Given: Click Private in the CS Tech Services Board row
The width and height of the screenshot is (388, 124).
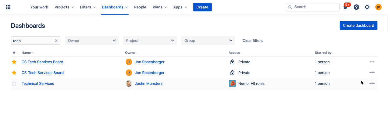Looking at the screenshot, I should tap(244, 62).
